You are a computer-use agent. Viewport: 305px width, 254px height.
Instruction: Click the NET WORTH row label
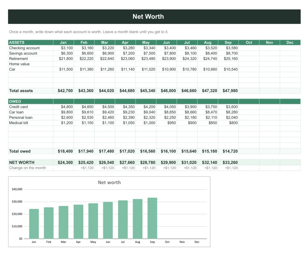coord(22,162)
